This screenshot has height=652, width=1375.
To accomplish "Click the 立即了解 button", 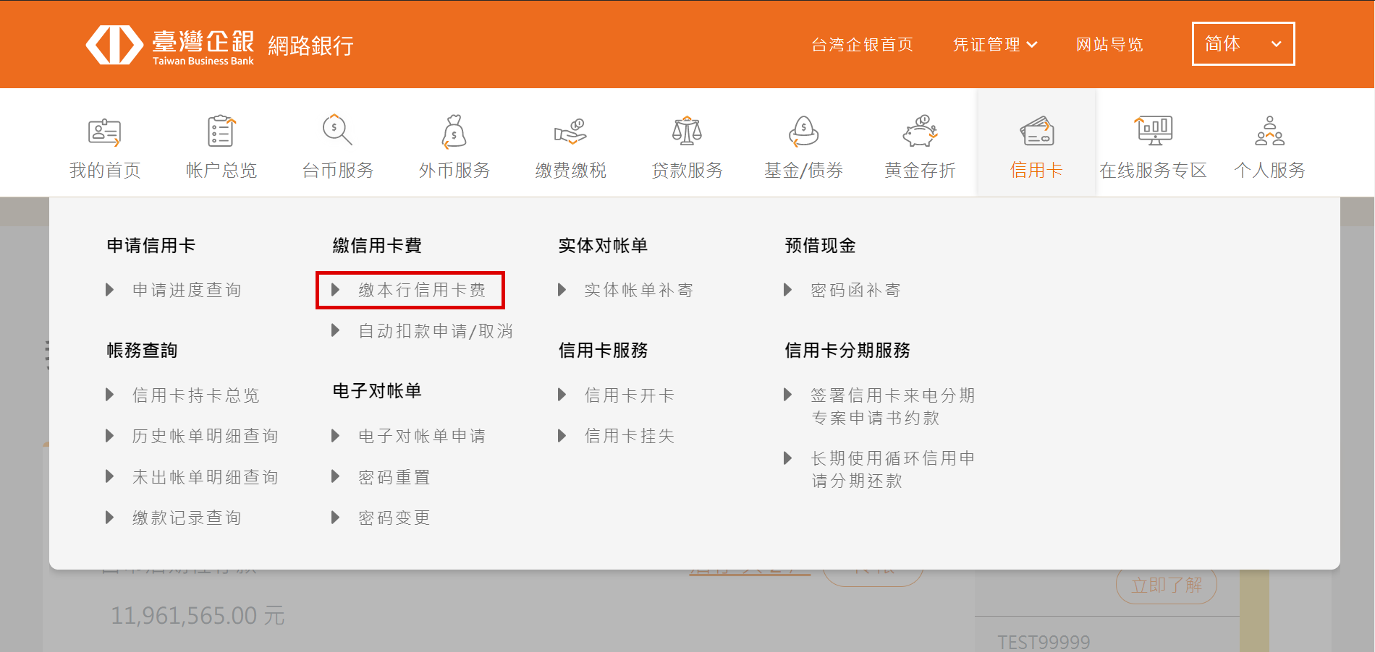I will tap(1166, 585).
